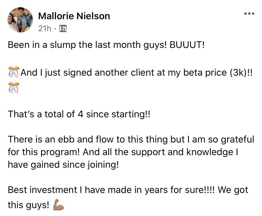Open the three-dot post options menu

[x=249, y=14]
